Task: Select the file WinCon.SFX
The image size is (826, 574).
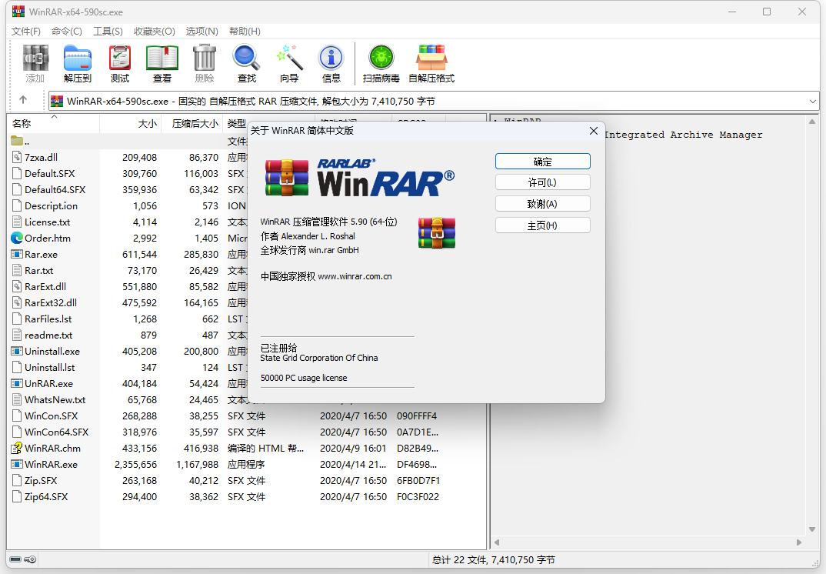Action: pyautogui.click(x=51, y=415)
